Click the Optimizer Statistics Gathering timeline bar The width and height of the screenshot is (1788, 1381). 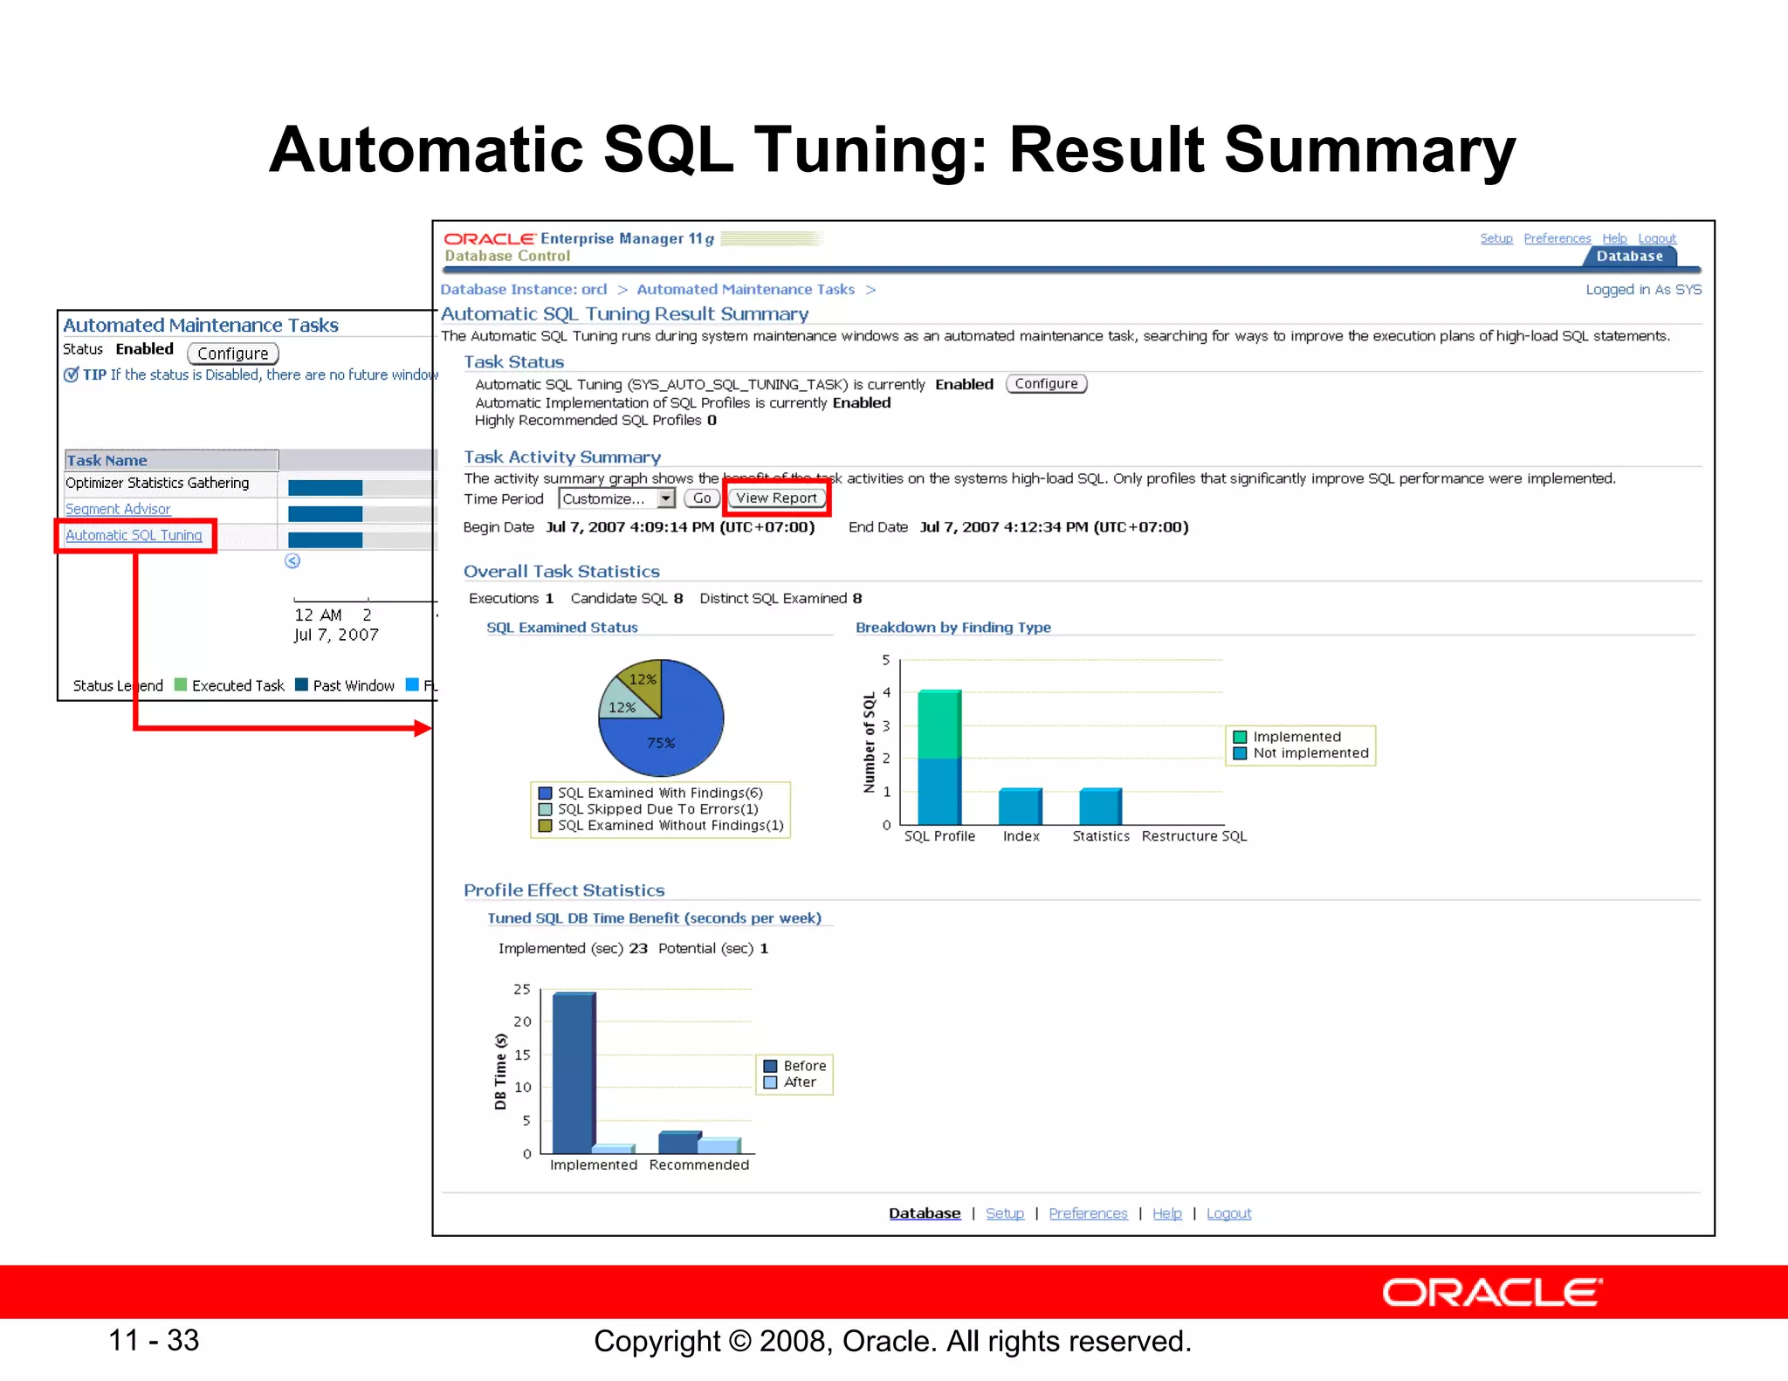pos(325,487)
